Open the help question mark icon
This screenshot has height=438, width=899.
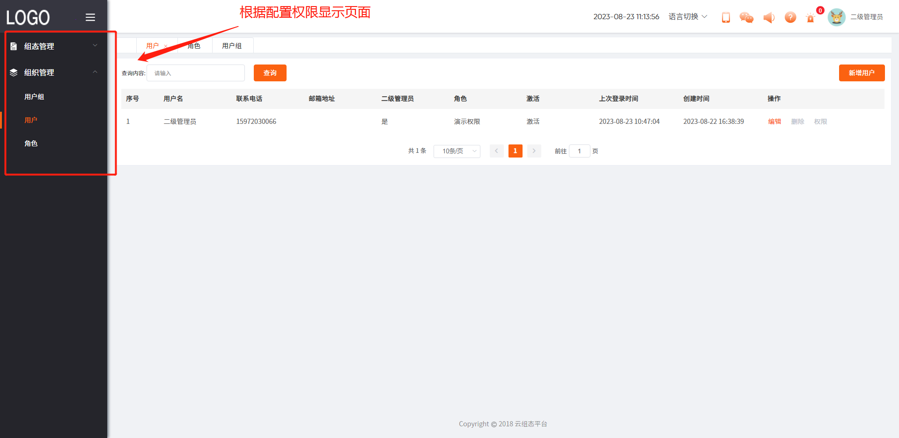[790, 17]
